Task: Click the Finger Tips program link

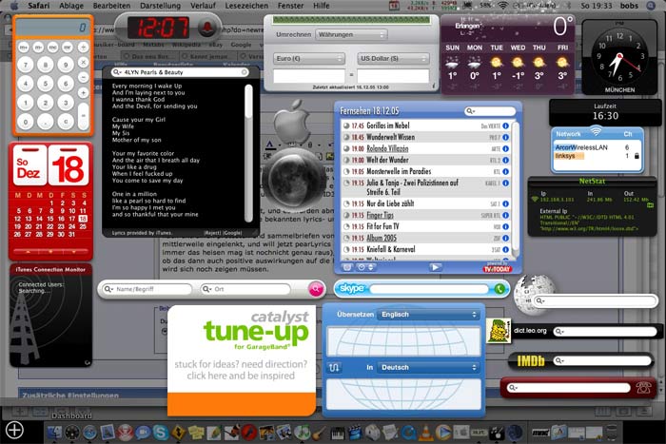Action: [x=380, y=215]
